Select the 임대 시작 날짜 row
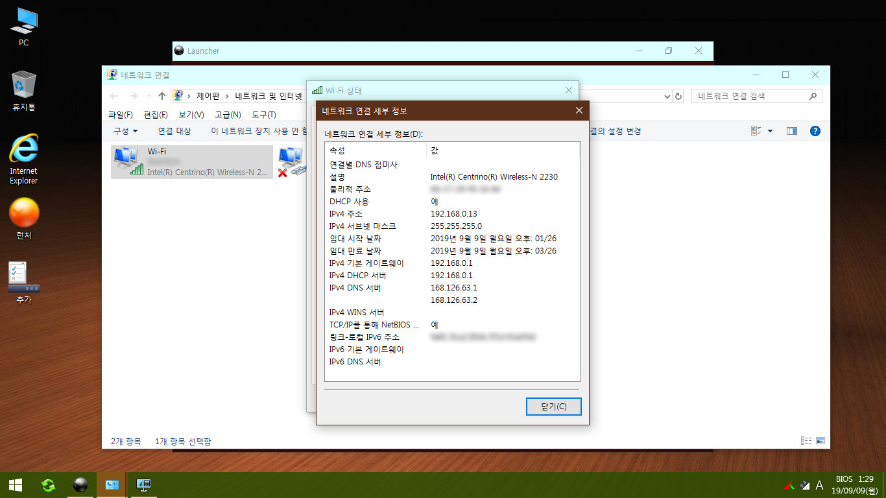This screenshot has width=886, height=498. point(452,239)
